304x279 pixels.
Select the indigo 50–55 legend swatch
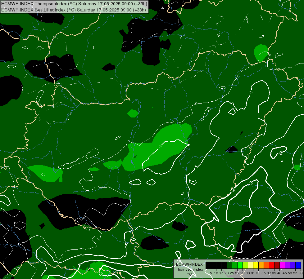293,265
